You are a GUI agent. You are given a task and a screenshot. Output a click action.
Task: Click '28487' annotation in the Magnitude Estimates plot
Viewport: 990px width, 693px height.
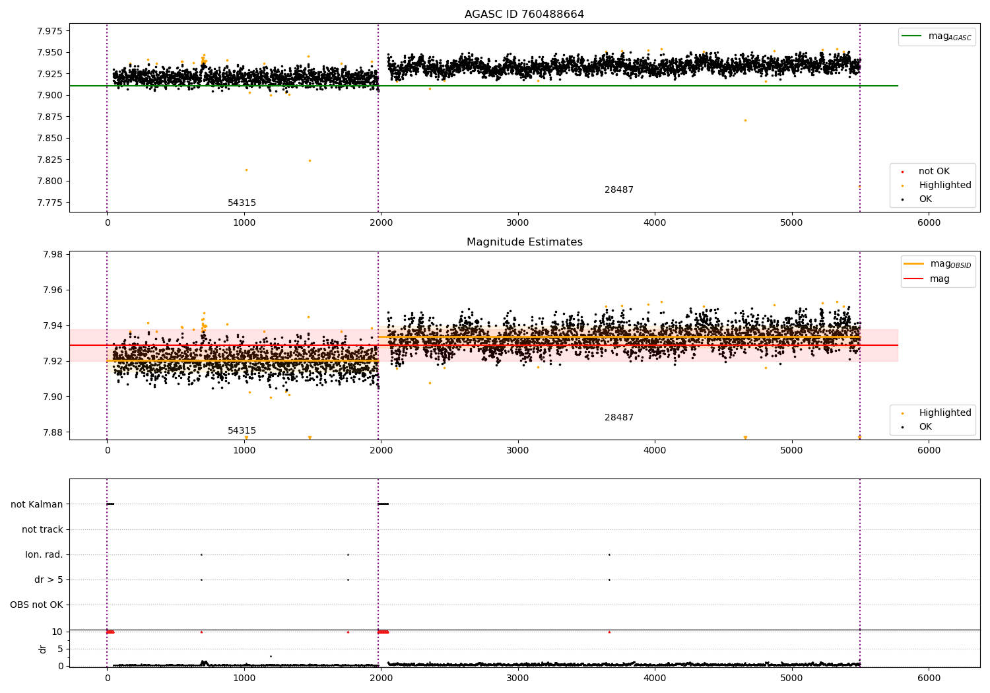[x=619, y=418]
